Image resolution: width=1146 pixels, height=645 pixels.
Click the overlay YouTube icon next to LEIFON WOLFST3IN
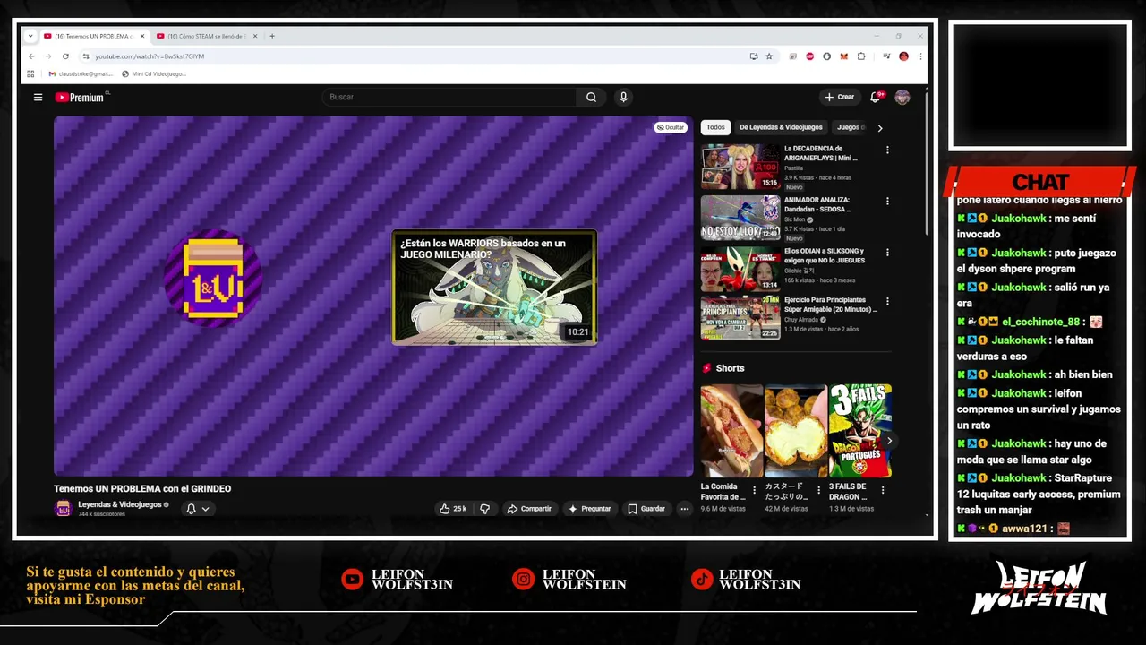tap(353, 580)
